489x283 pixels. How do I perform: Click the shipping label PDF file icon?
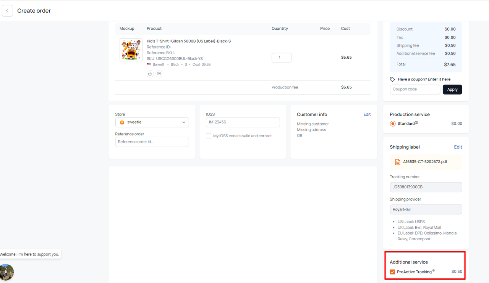pos(398,162)
